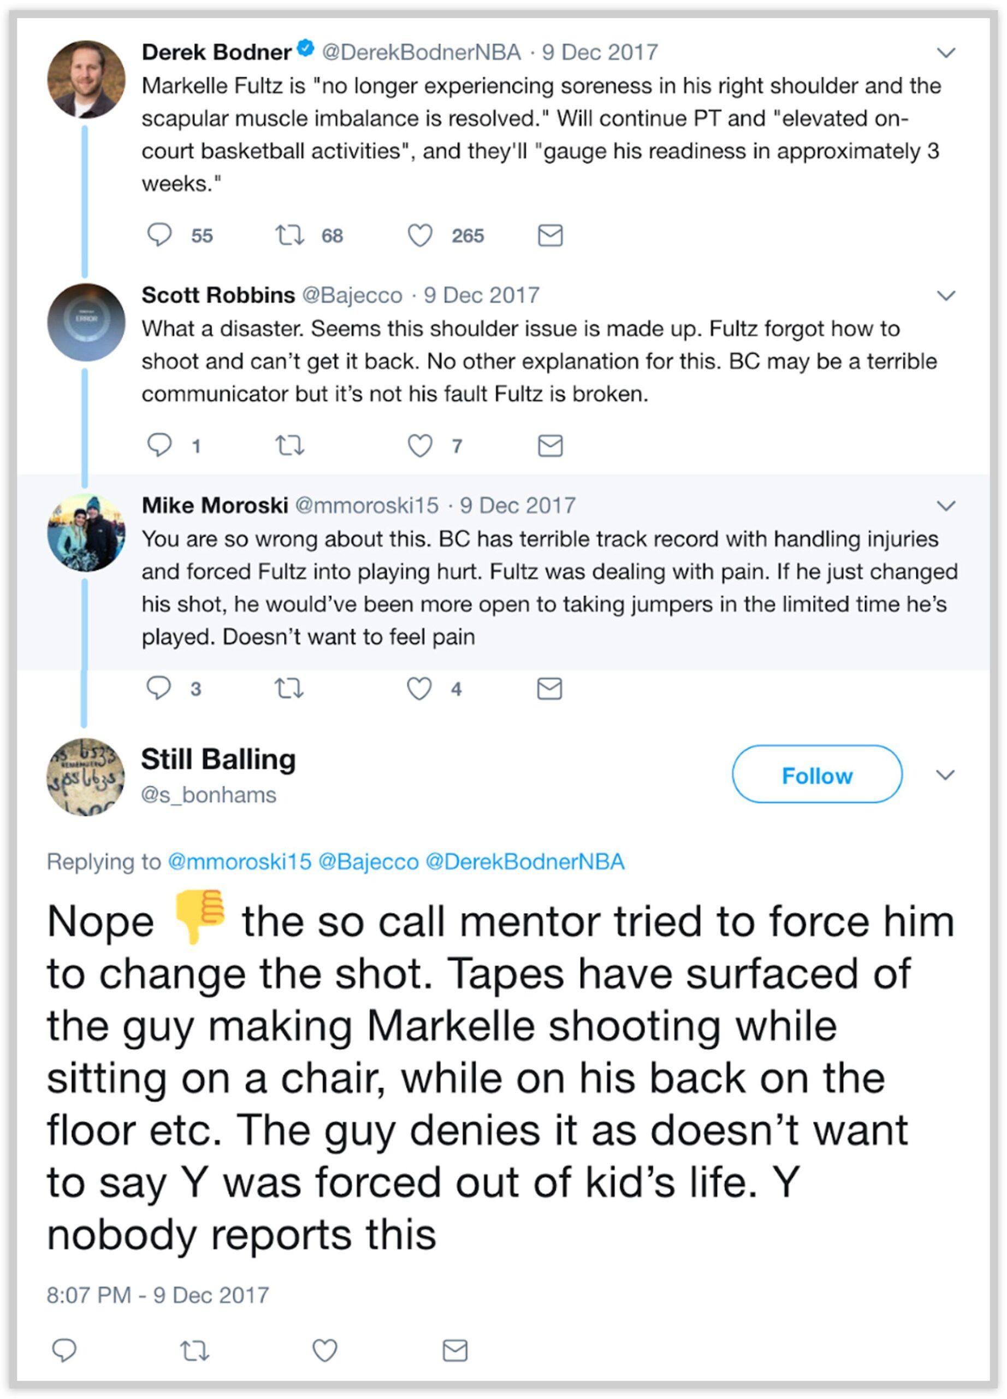Follow the Still Balling account
The image size is (1007, 1399).
tap(816, 774)
